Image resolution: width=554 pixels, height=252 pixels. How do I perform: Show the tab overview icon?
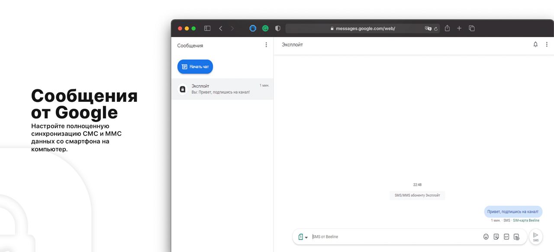coord(472,28)
